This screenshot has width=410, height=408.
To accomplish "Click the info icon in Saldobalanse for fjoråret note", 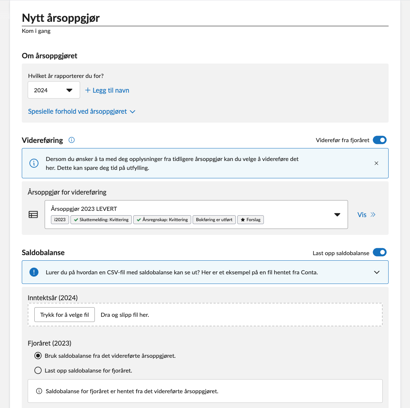I will (x=39, y=391).
